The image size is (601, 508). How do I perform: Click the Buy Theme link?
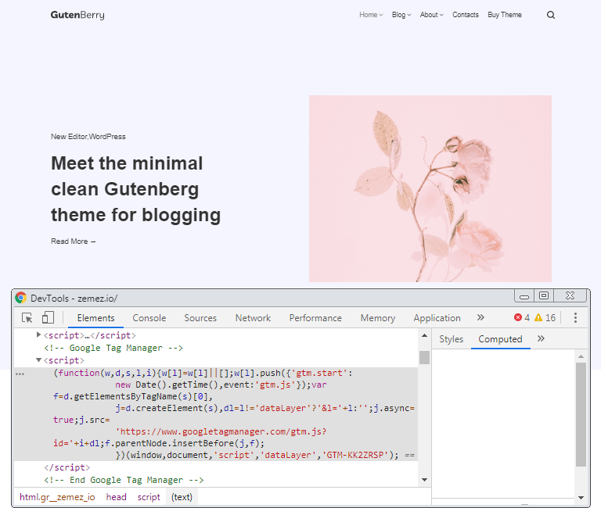click(x=505, y=15)
